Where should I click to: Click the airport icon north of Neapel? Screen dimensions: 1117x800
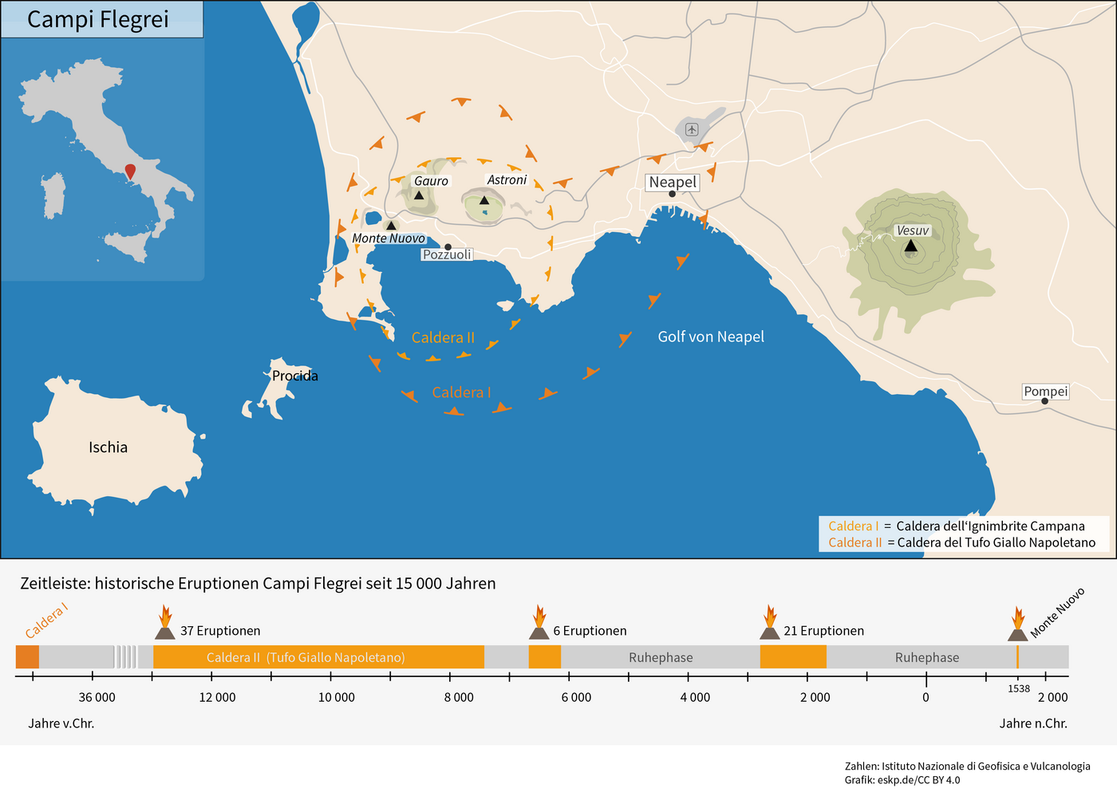point(692,129)
